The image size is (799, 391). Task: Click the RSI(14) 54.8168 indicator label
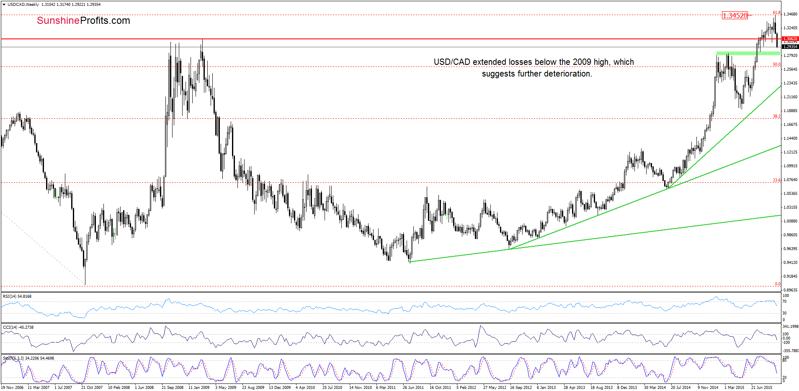[17, 296]
